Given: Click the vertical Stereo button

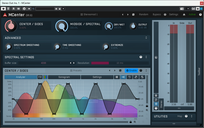Looking at the screenshot, I should [x=161, y=104].
